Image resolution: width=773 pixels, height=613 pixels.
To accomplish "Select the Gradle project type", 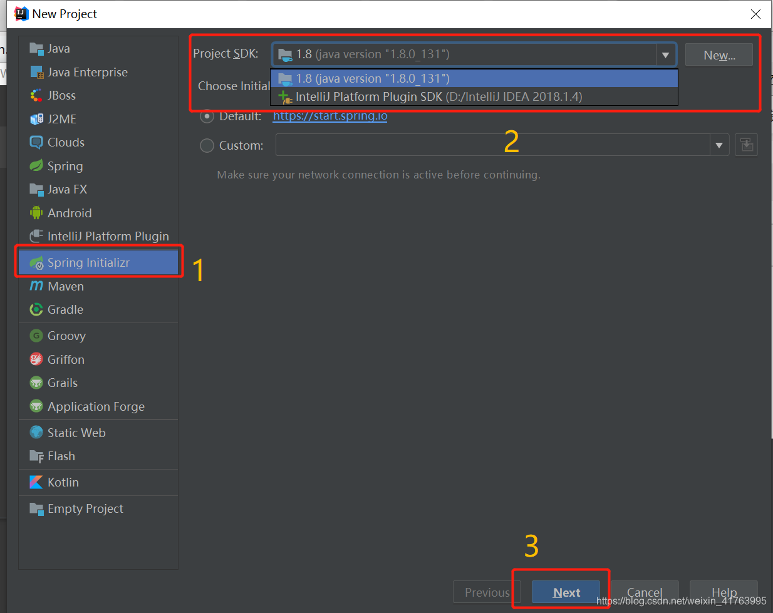I will 98,309.
